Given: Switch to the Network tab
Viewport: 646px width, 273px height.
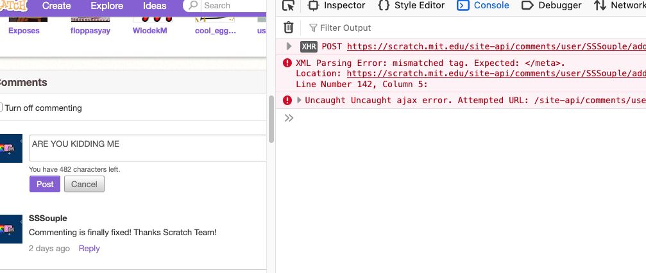Looking at the screenshot, I should (620, 5).
